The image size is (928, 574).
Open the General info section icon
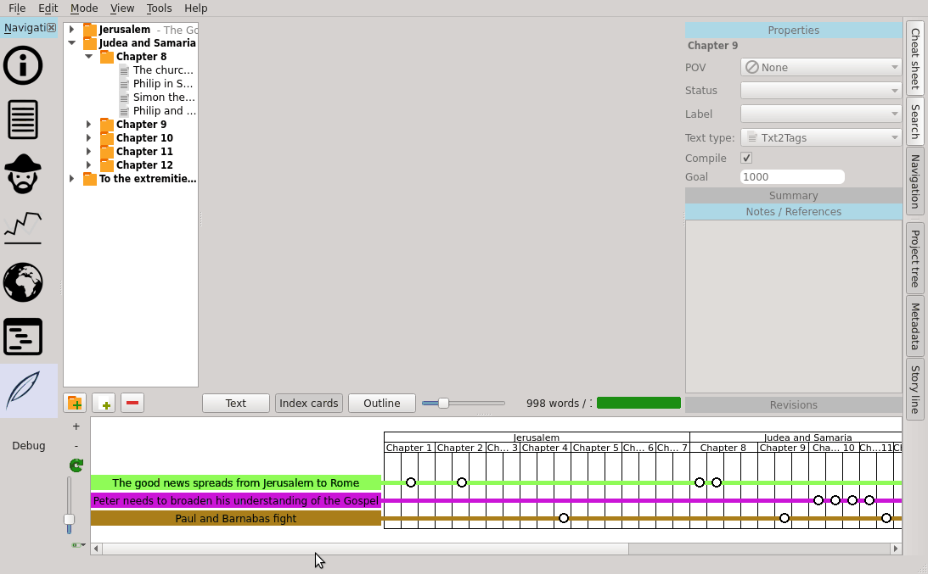click(x=23, y=65)
